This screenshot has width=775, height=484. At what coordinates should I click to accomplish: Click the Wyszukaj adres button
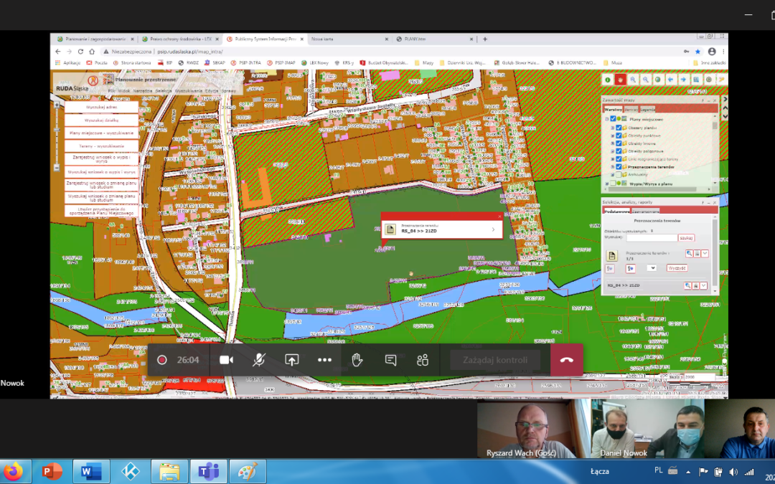101,106
